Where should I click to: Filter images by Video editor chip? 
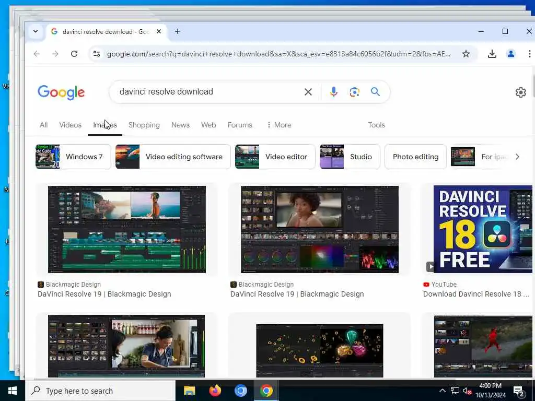click(x=275, y=157)
